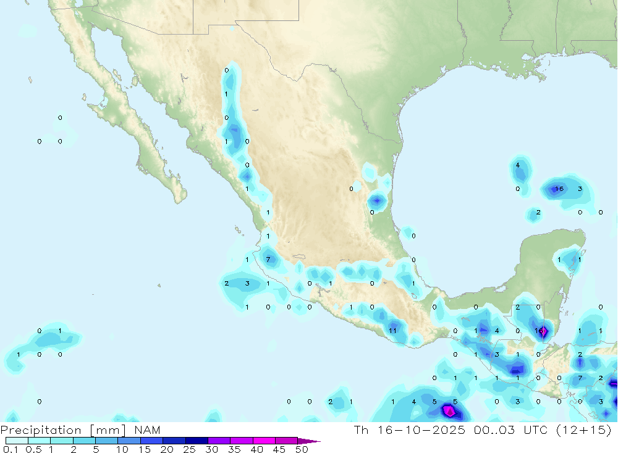
Task: Select the legend swatch between 15 and 20
Action: (x=151, y=441)
